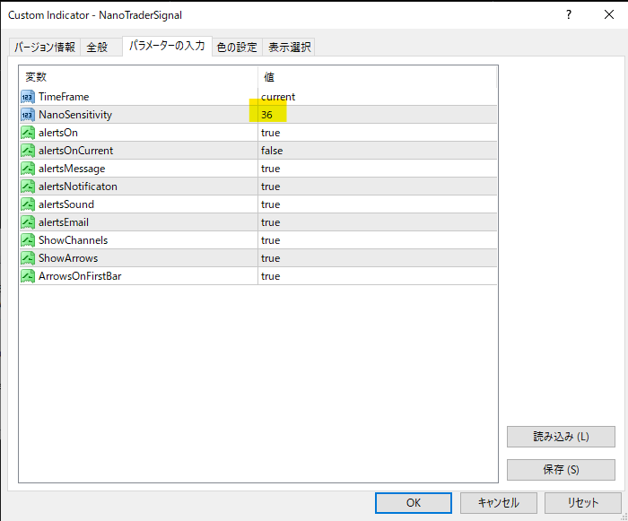Screen dimensions: 628x521
Task: Click the OK button
Action: [x=414, y=502]
